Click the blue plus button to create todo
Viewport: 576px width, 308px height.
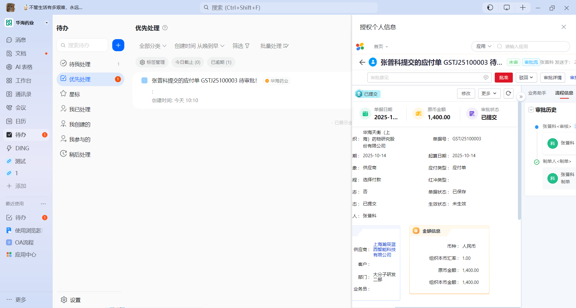click(118, 45)
